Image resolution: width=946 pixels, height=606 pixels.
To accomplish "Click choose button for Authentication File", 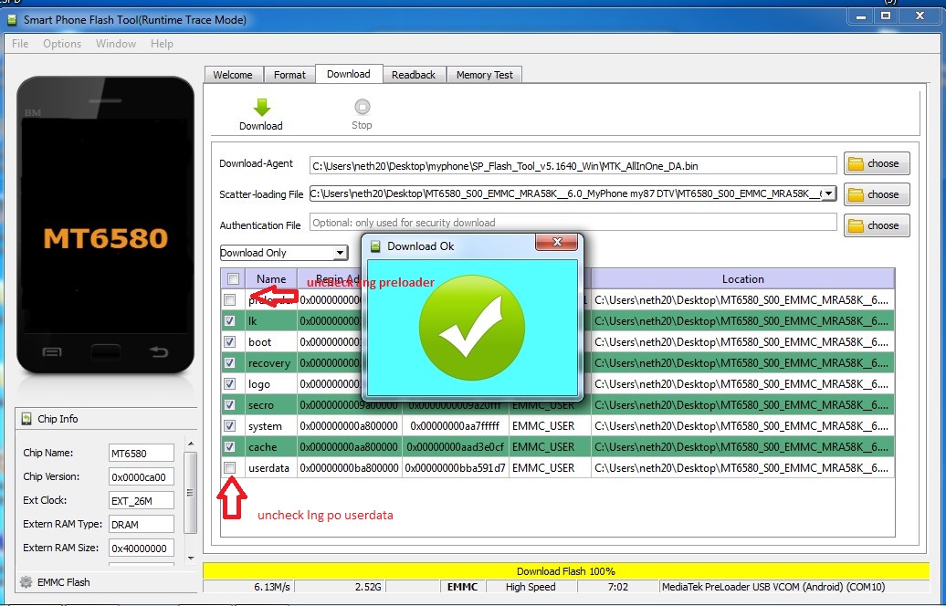I will coord(877,225).
